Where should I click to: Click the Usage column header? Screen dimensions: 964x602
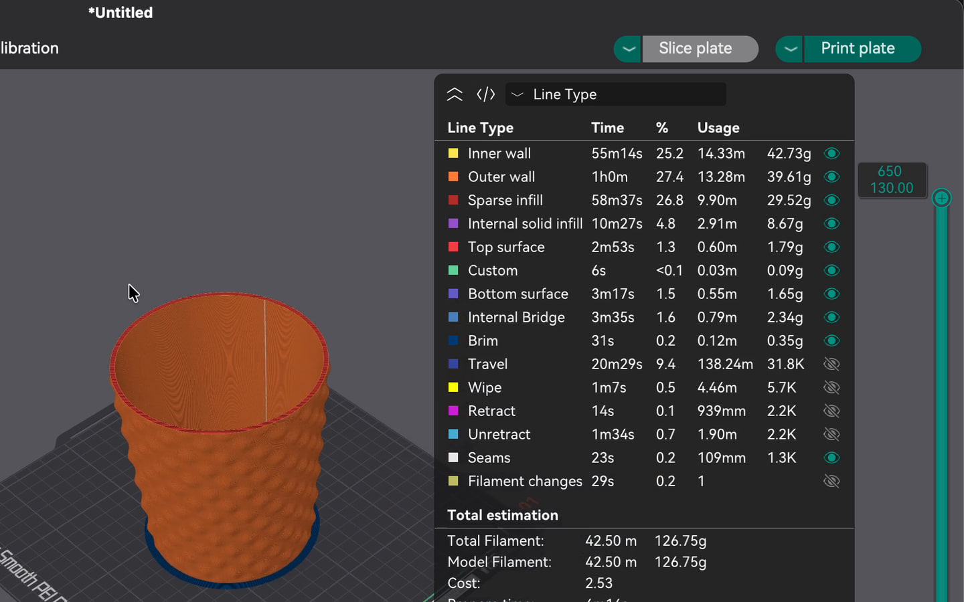coord(718,128)
